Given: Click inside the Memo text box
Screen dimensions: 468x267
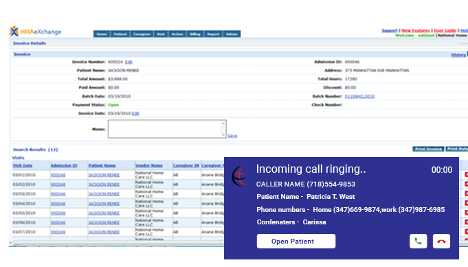Looking at the screenshot, I should click(x=164, y=129).
